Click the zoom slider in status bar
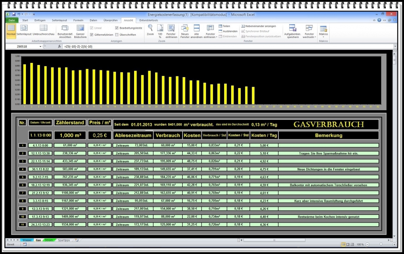Screen dimensions: 404x254 click(381, 244)
